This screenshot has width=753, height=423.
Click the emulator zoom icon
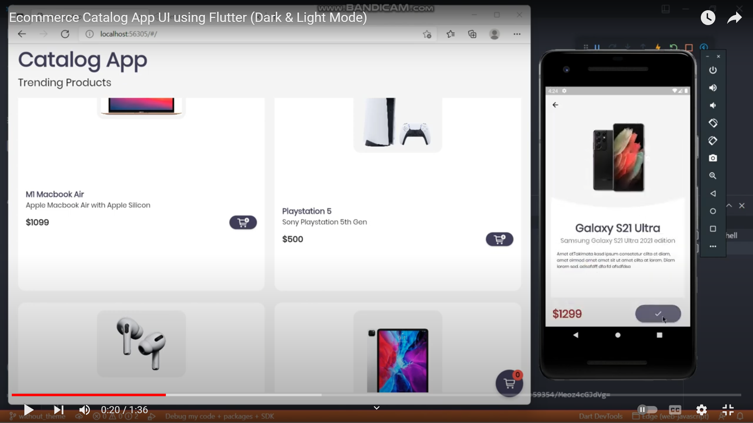(713, 176)
